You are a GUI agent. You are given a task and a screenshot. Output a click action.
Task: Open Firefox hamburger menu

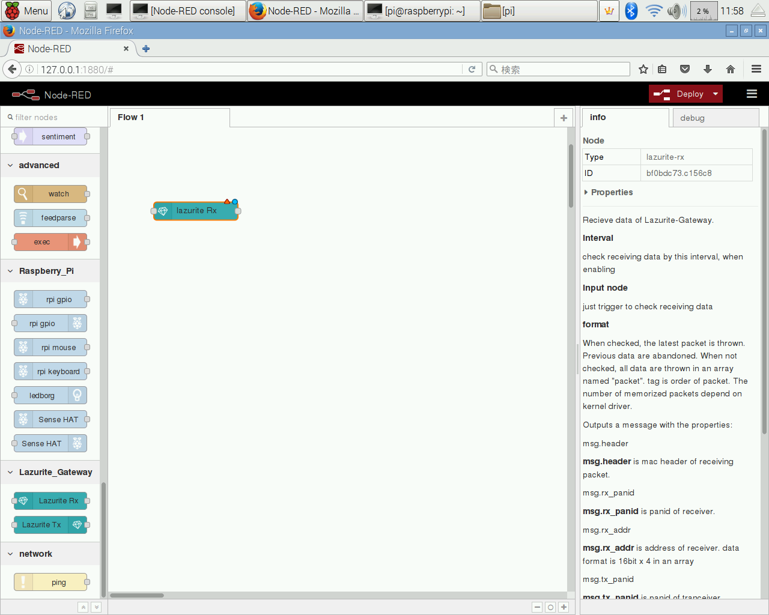(x=756, y=69)
